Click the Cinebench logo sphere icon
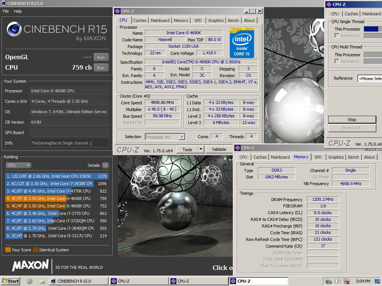This screenshot has width=382, height=286. 14,29
